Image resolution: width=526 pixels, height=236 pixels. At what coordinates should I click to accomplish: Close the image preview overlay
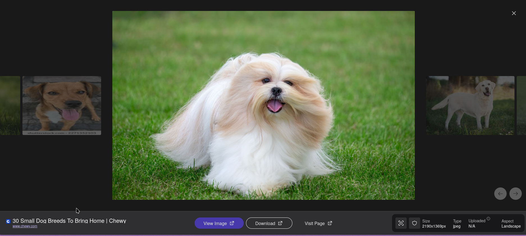[x=514, y=13]
